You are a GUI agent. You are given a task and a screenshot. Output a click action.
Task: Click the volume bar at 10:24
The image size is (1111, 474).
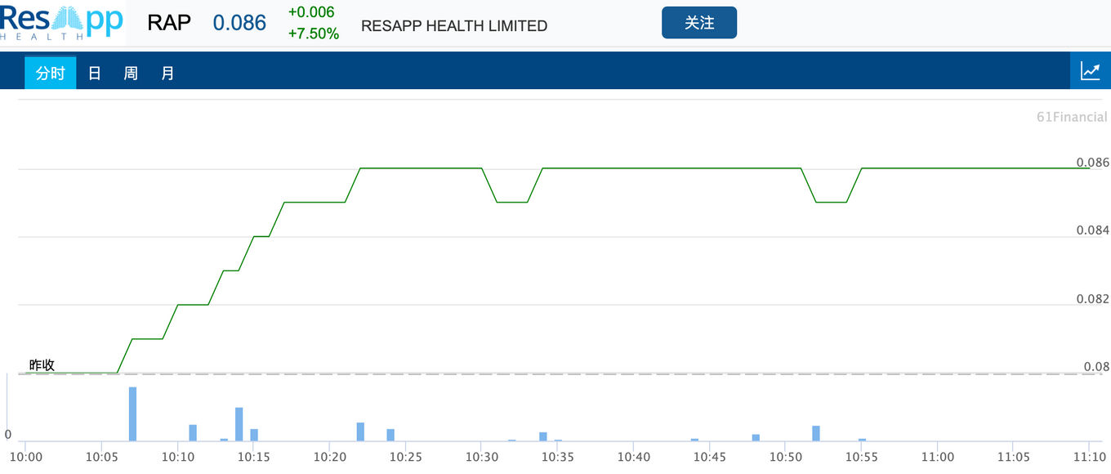click(x=390, y=435)
